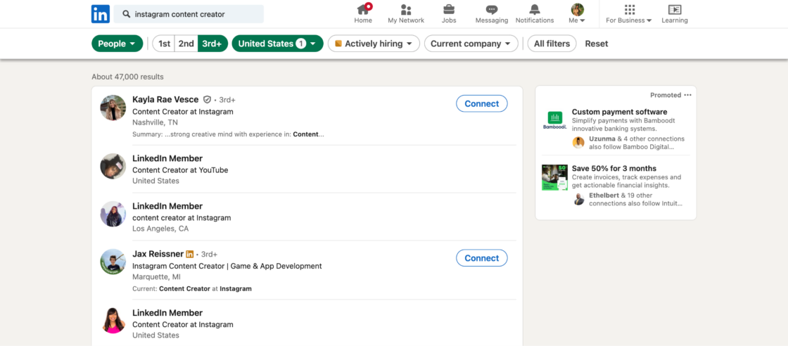Viewport: 788px width, 346px height.
Task: Toggle the 2nd connections filter
Action: (186, 44)
